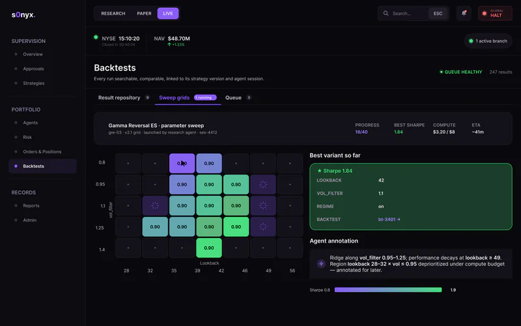Click the Gamma Reversal ES parameter sweep title
Viewport: 521px width, 326px height.
(x=156, y=125)
